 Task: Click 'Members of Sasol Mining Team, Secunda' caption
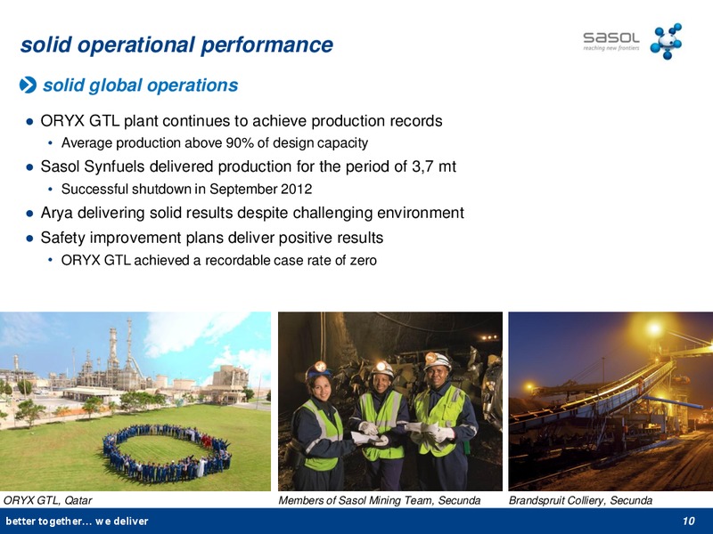tap(380, 500)
